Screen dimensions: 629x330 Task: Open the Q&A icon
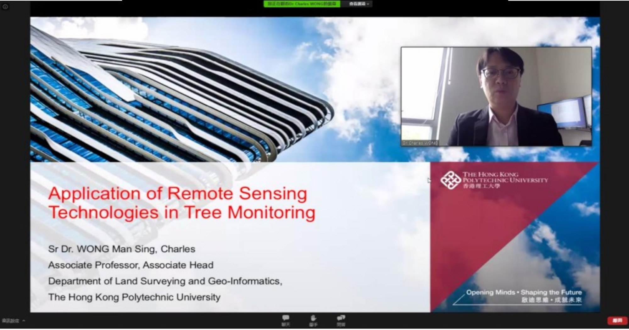point(341,321)
